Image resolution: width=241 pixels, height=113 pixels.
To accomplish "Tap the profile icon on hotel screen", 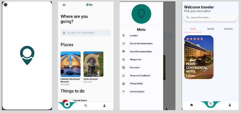I will [230, 105].
